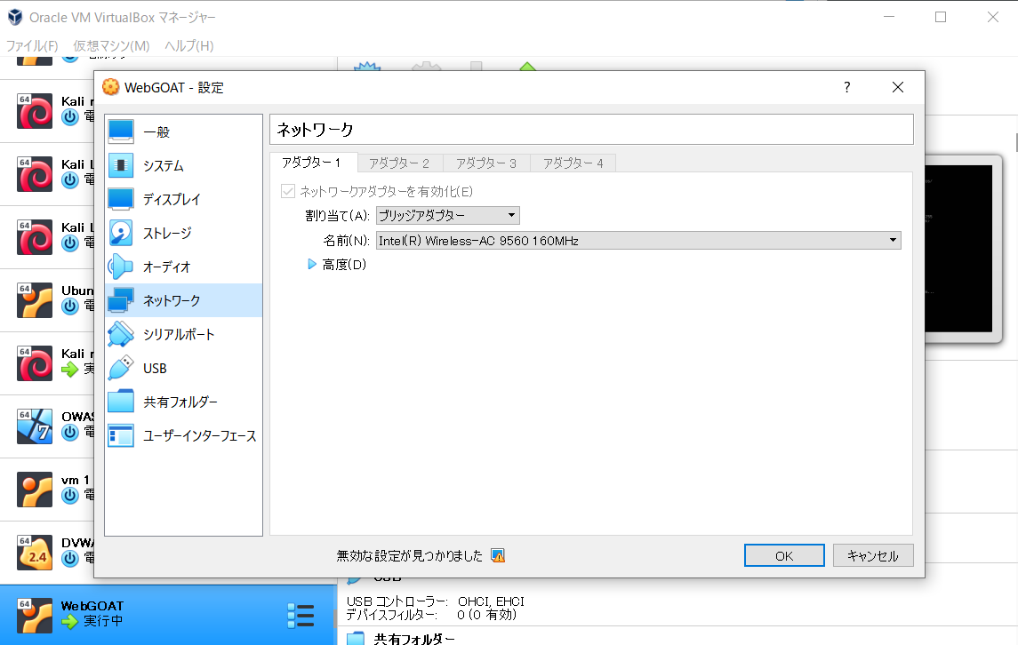Minimize the VirtualBox Manager window
The image size is (1018, 645).
[x=889, y=17]
